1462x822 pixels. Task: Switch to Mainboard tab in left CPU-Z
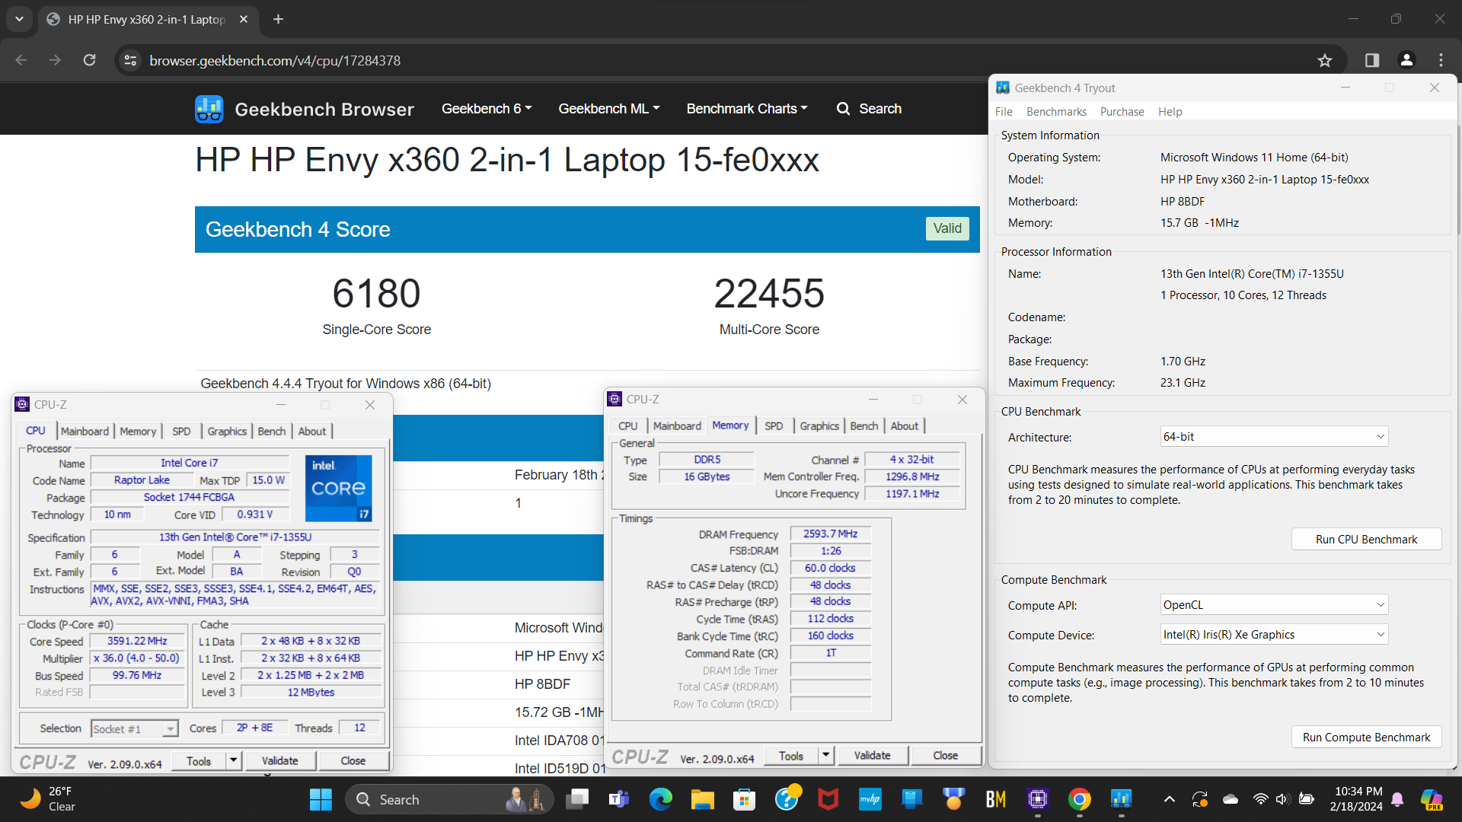[x=85, y=431]
